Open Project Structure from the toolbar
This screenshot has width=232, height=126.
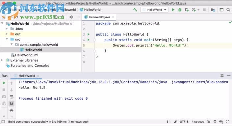click(x=213, y=10)
